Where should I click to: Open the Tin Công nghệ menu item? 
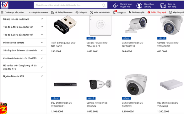coord(137,12)
